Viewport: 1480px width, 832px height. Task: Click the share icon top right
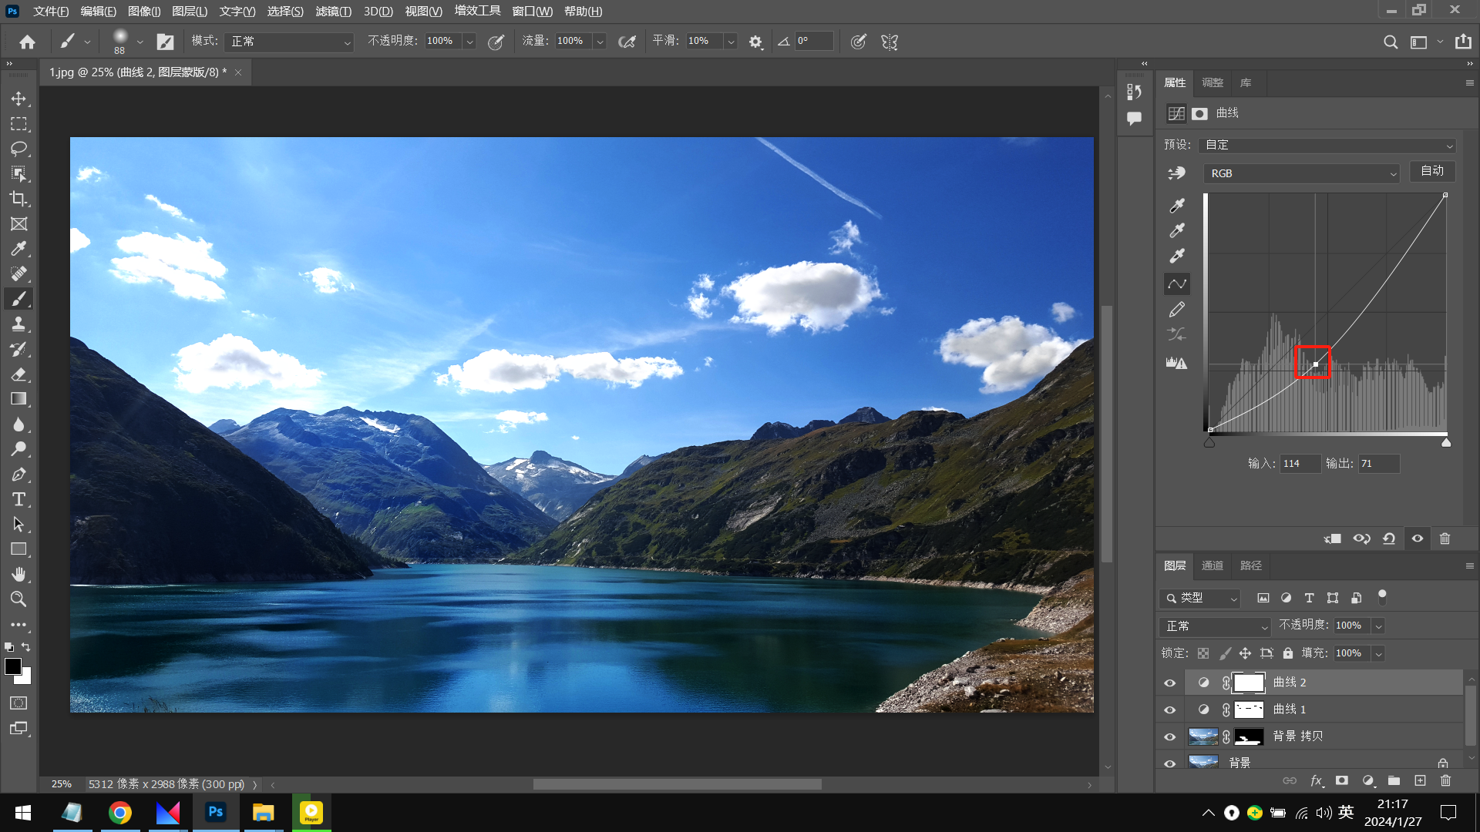tap(1463, 42)
